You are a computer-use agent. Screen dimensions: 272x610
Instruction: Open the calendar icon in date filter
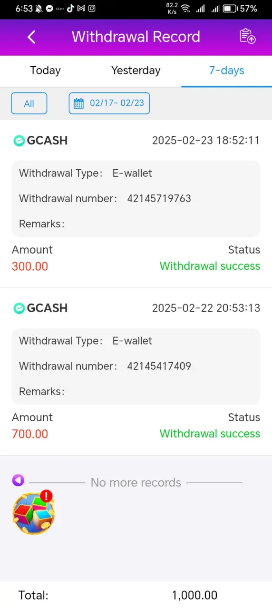coord(79,103)
